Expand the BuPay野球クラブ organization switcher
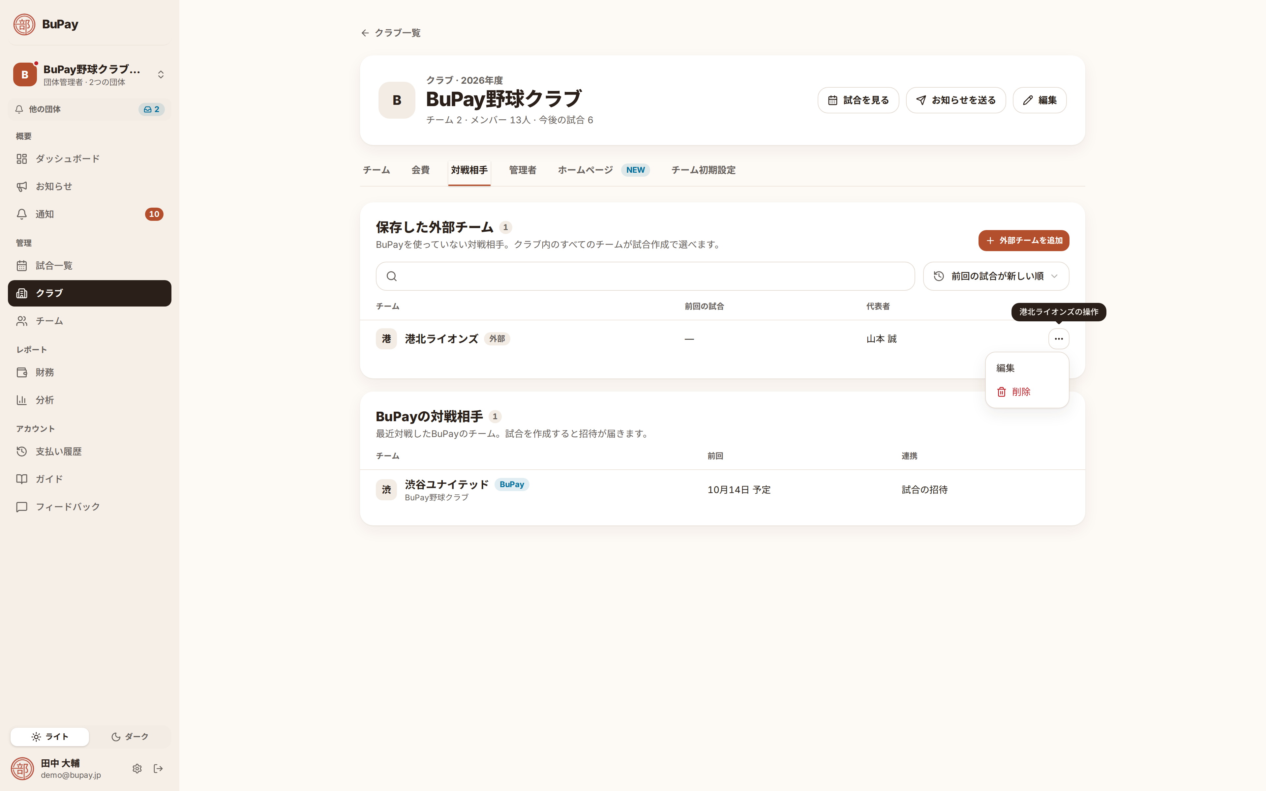Image resolution: width=1266 pixels, height=791 pixels. (x=89, y=75)
